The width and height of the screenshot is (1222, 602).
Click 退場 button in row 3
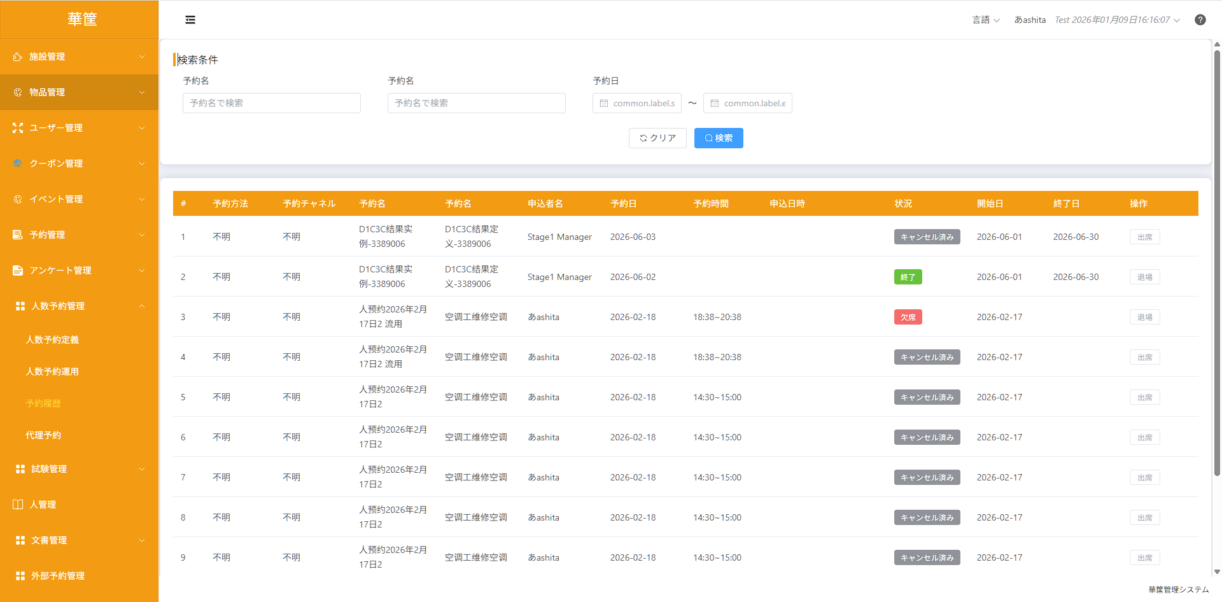[1145, 317]
